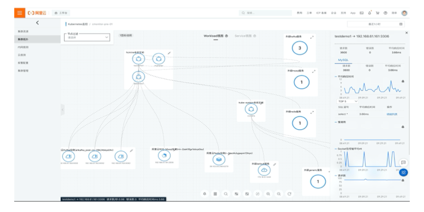The width and height of the screenshot is (424, 212).
Task: Expand the canvas left panel handle
Action: pyautogui.click(x=63, y=110)
